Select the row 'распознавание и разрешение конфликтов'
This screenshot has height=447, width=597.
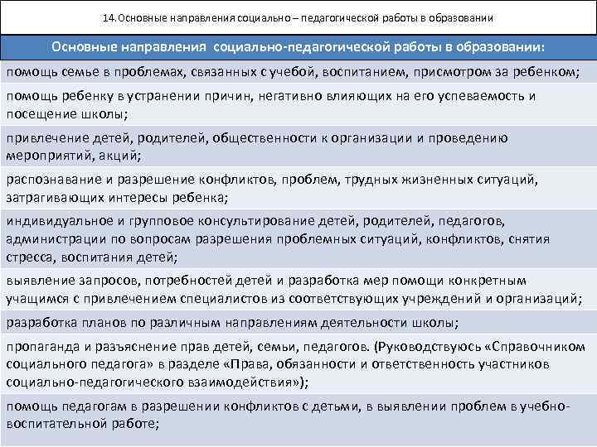coord(298,188)
